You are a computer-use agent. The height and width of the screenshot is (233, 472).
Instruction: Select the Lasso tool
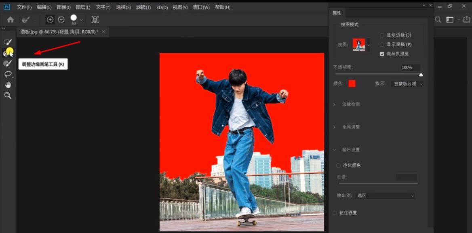tap(8, 74)
